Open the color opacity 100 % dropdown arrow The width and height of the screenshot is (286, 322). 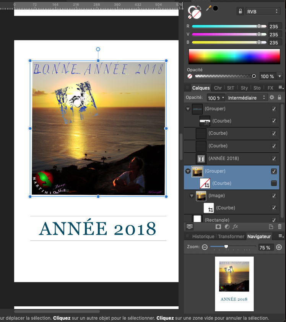[279, 76]
